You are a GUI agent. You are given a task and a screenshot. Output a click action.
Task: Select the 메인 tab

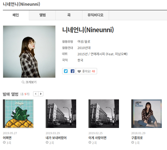(x=16, y=15)
